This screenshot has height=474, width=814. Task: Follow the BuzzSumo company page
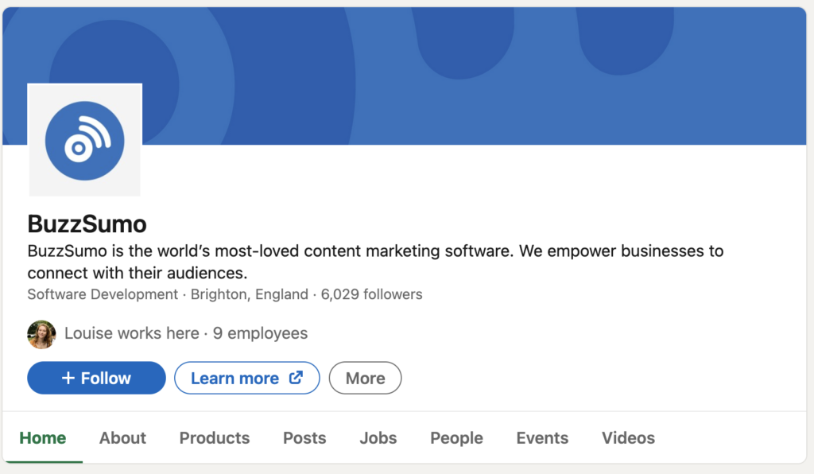96,379
